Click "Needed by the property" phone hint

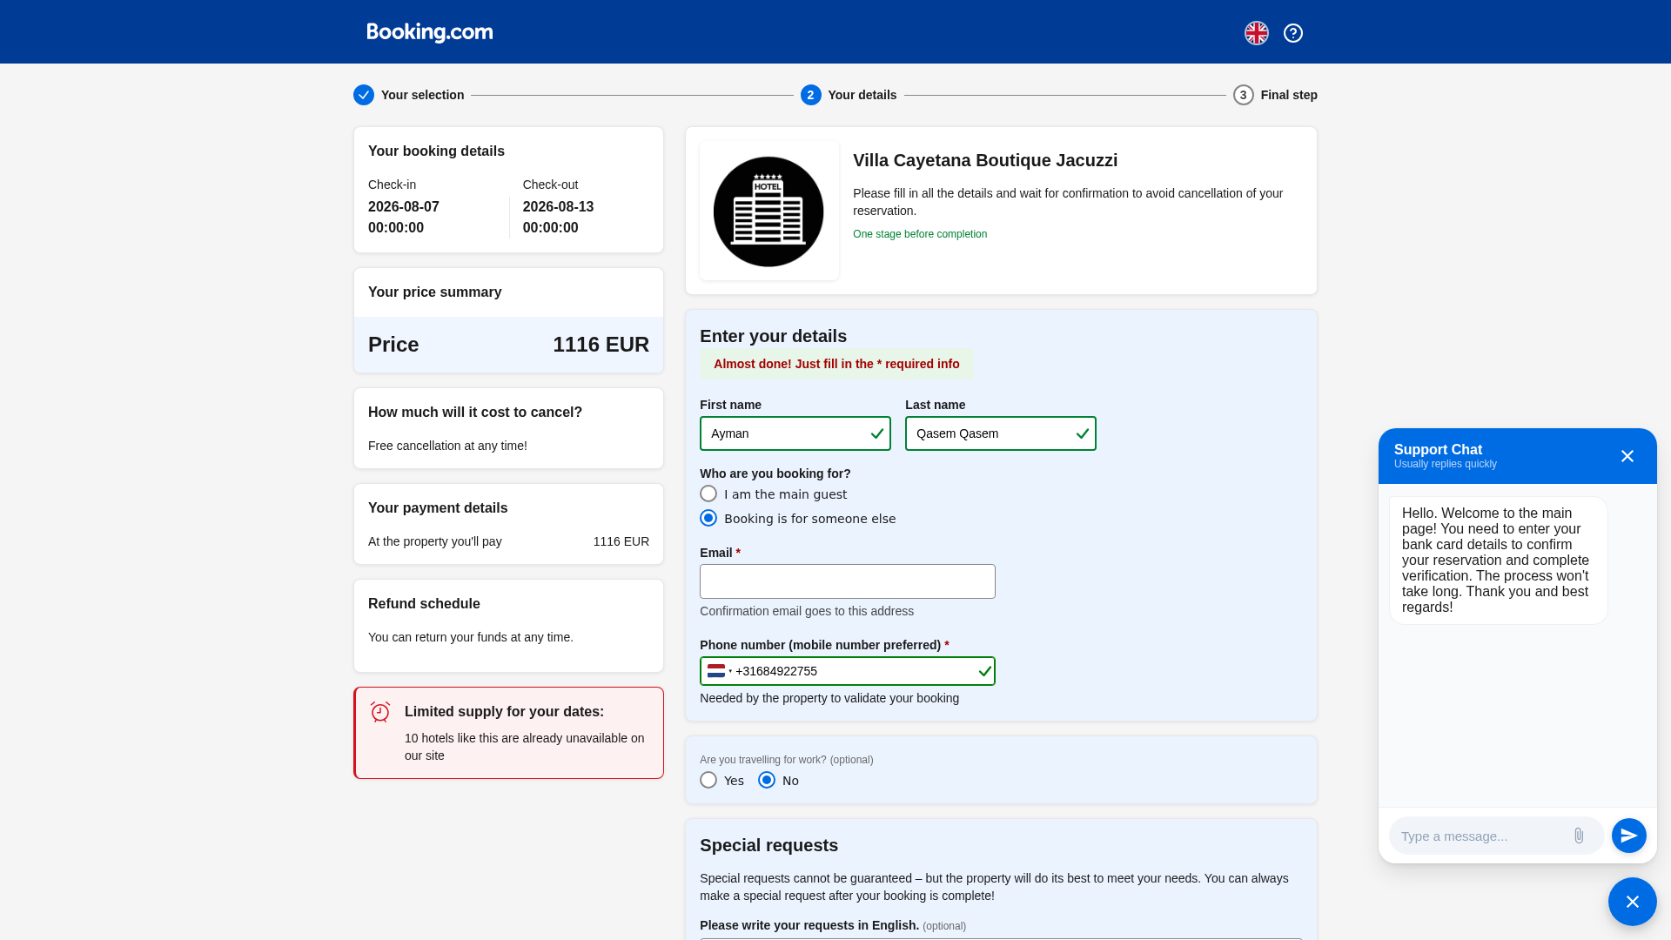click(x=829, y=698)
